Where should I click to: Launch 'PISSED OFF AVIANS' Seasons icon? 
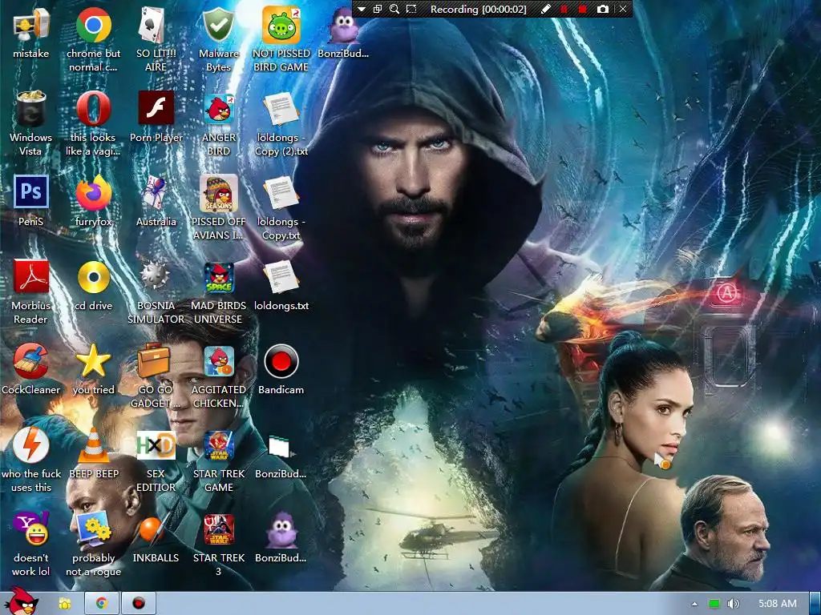[x=218, y=193]
